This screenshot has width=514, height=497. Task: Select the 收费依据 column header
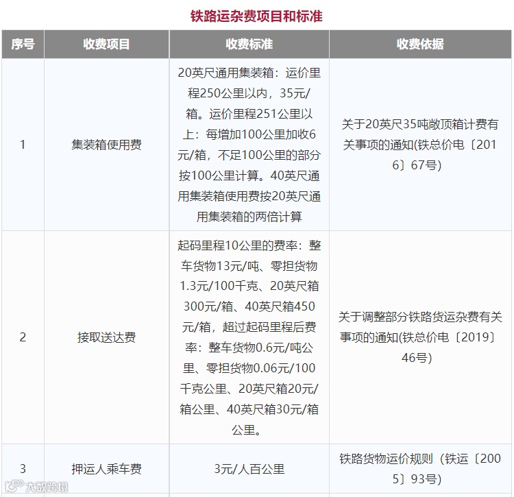point(420,45)
